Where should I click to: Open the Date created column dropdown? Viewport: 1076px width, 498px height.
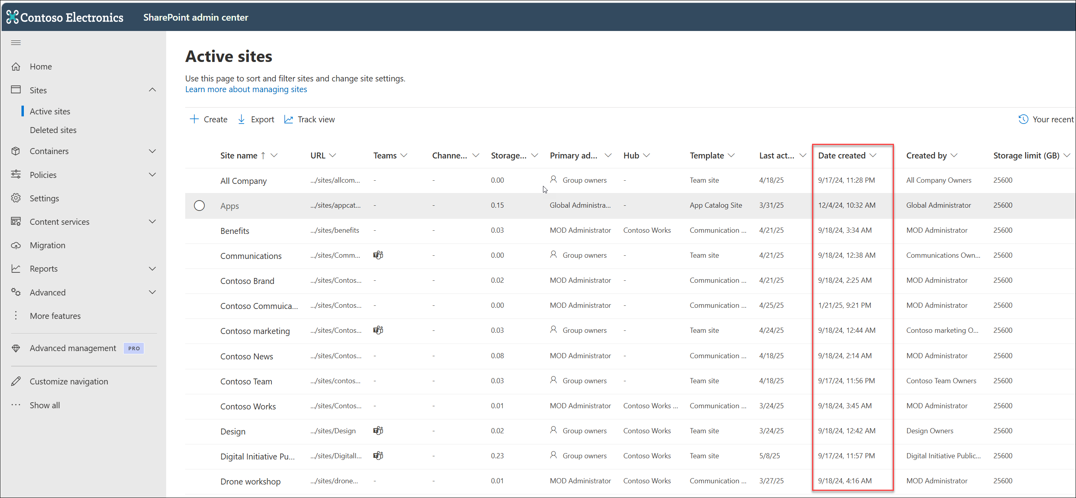click(873, 155)
